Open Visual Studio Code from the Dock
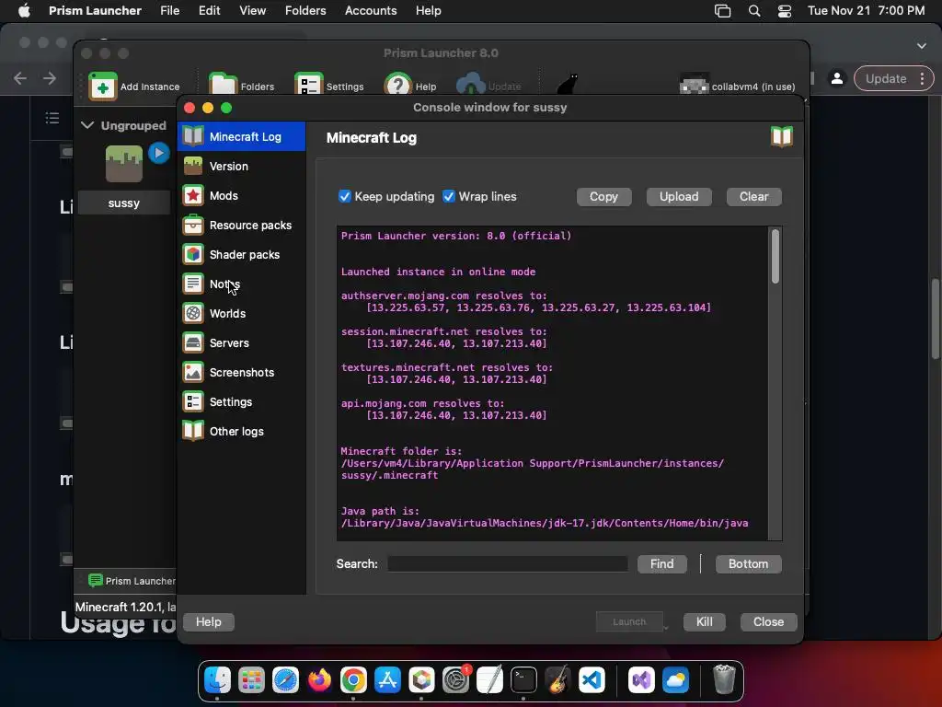Image resolution: width=942 pixels, height=707 pixels. tap(592, 680)
